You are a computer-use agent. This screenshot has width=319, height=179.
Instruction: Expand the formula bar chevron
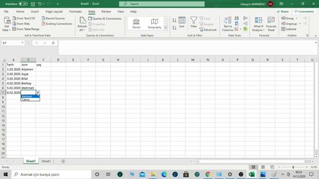pos(316,43)
